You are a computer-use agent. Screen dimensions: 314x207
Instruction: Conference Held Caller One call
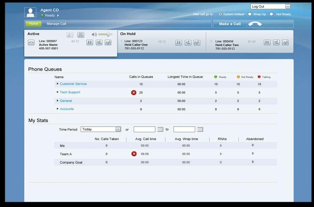coord(197,43)
